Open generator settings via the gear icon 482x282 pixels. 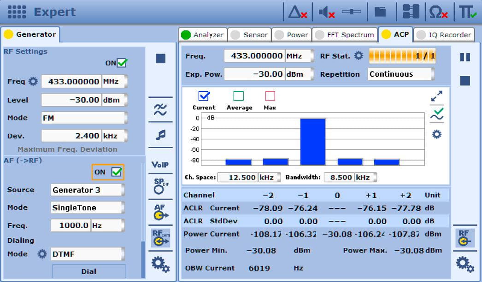pyautogui.click(x=160, y=264)
